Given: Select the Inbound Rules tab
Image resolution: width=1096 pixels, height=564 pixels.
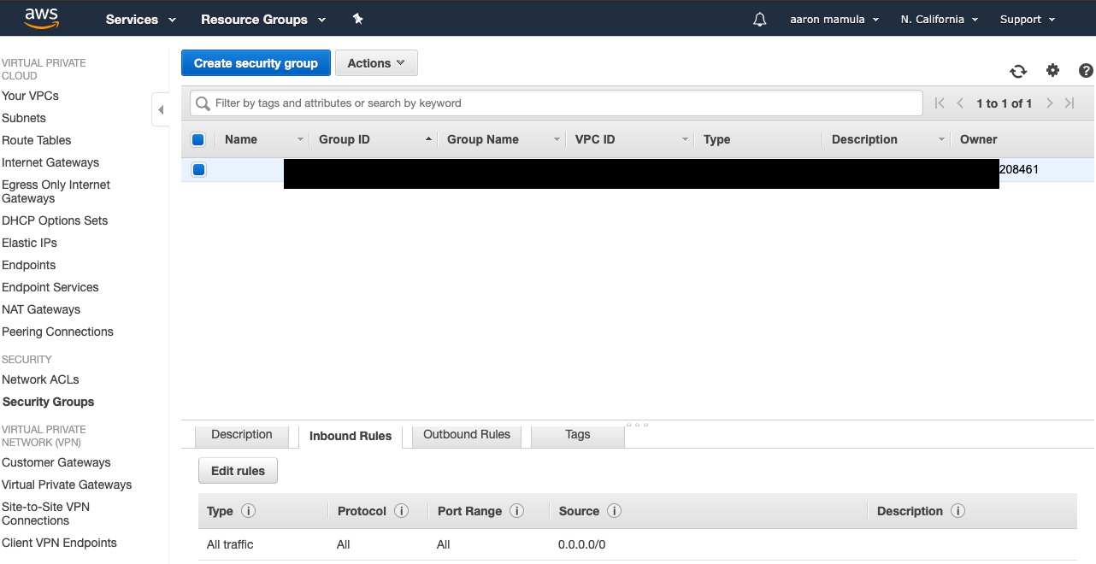Looking at the screenshot, I should (351, 436).
